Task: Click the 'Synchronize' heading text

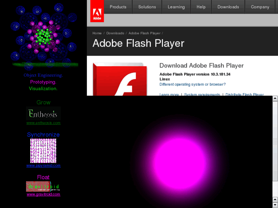Action: (43, 135)
